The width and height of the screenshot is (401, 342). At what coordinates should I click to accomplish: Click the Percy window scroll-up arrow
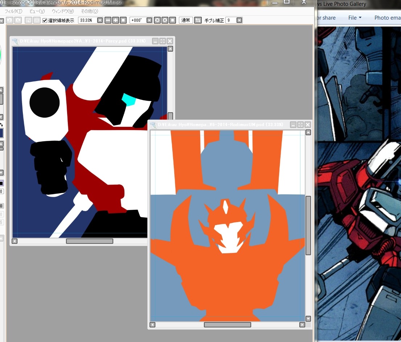[170, 49]
